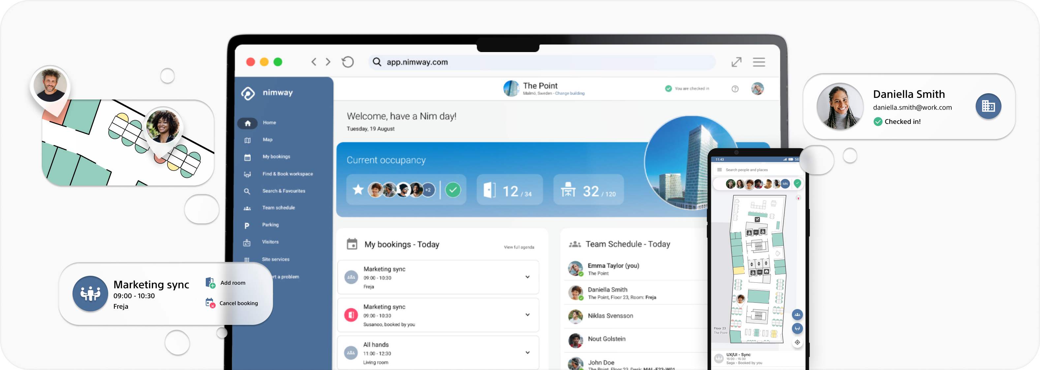This screenshot has width=1040, height=370.
Task: Expand the Marketing sync booking in Freja
Action: coord(527,277)
